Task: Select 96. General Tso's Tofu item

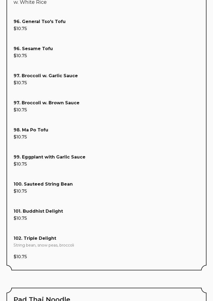Action: coord(40,21)
